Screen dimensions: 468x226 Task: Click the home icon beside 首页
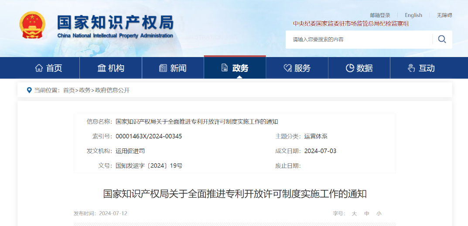tap(39, 68)
